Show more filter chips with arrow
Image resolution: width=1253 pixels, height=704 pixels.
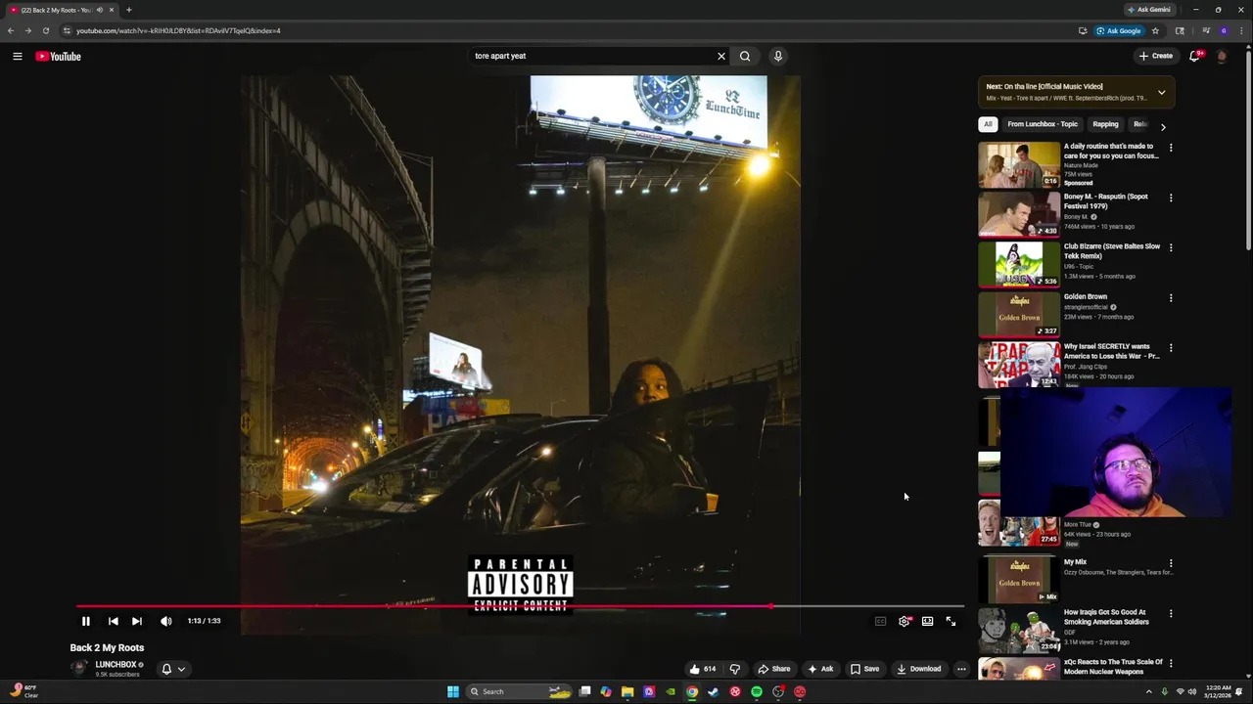pos(1163,126)
